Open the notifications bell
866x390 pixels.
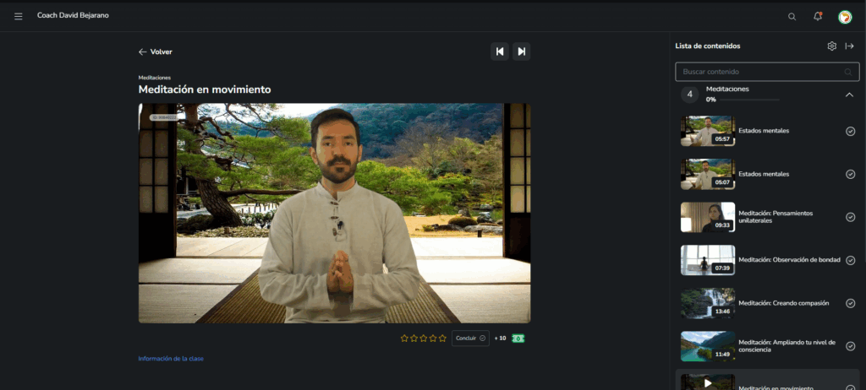pos(818,16)
